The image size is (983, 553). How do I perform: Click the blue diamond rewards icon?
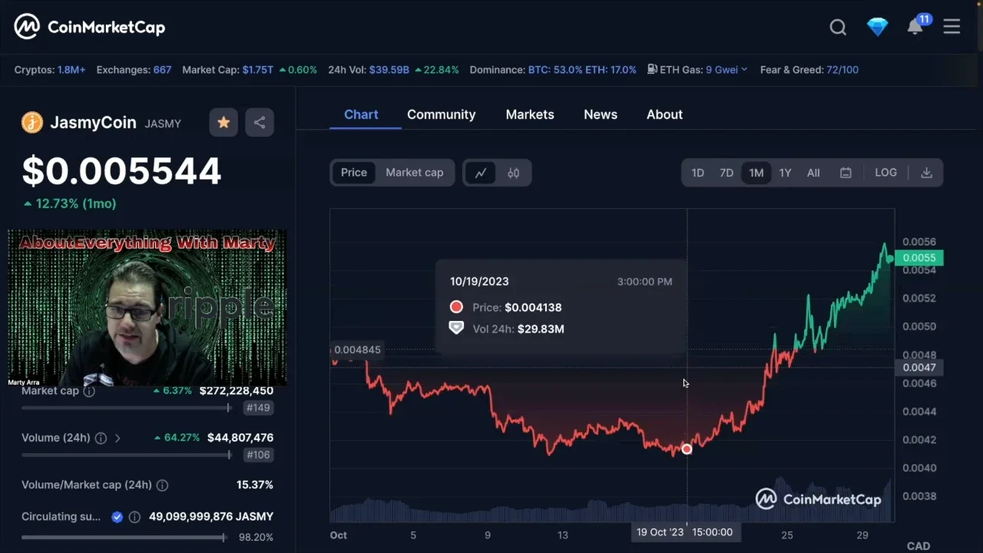877,28
